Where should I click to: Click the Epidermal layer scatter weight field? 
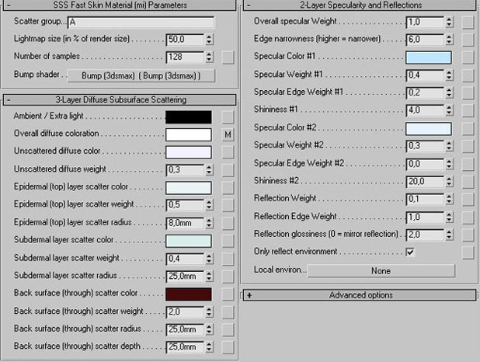pos(185,205)
